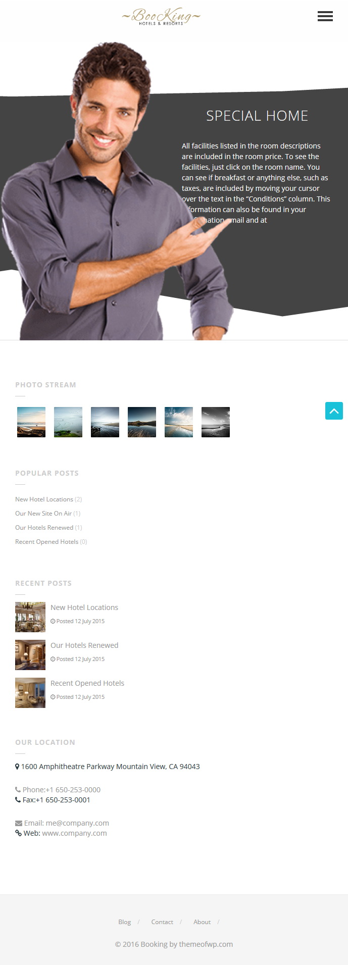Open Recent Opened Hotels in Popular Posts
348x965 pixels.
[x=46, y=542]
